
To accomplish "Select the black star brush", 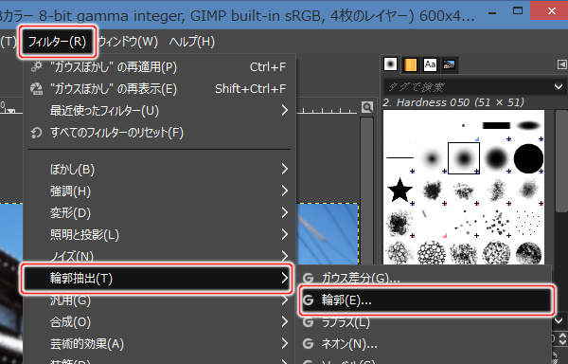I will [x=399, y=191].
